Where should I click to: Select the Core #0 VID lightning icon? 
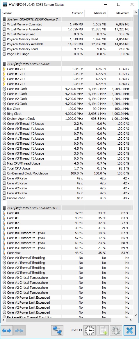pyautogui.click(x=4, y=69)
